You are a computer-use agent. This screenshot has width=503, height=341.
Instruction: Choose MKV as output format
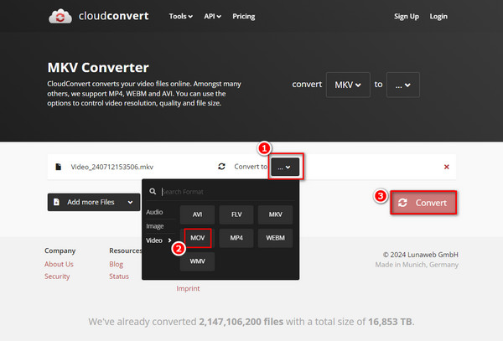(x=275, y=214)
